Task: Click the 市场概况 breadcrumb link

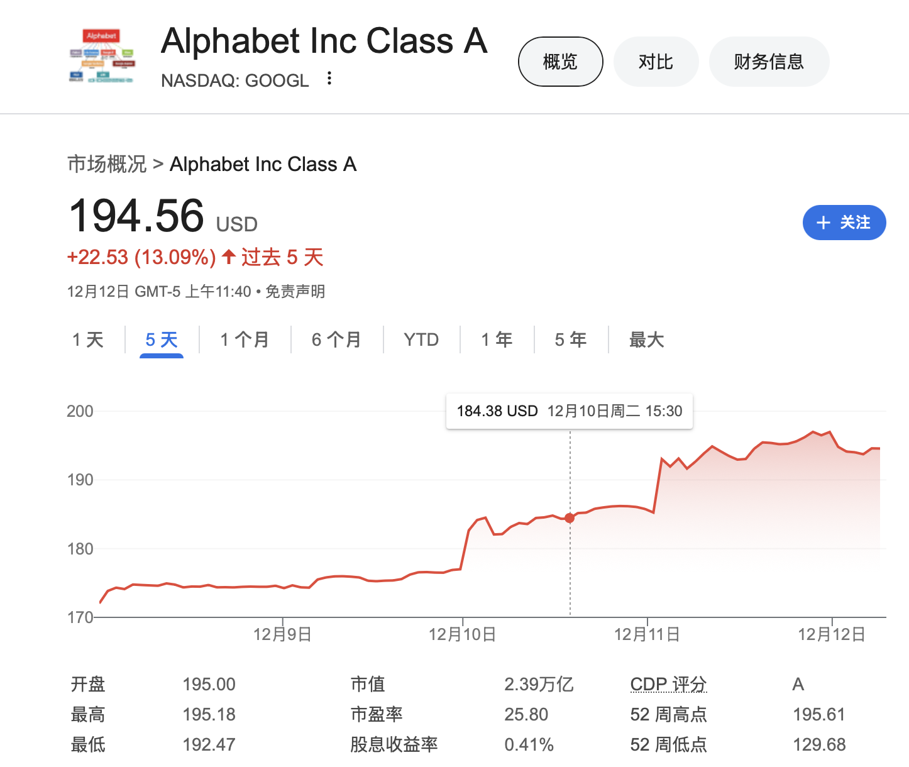Action: point(106,163)
